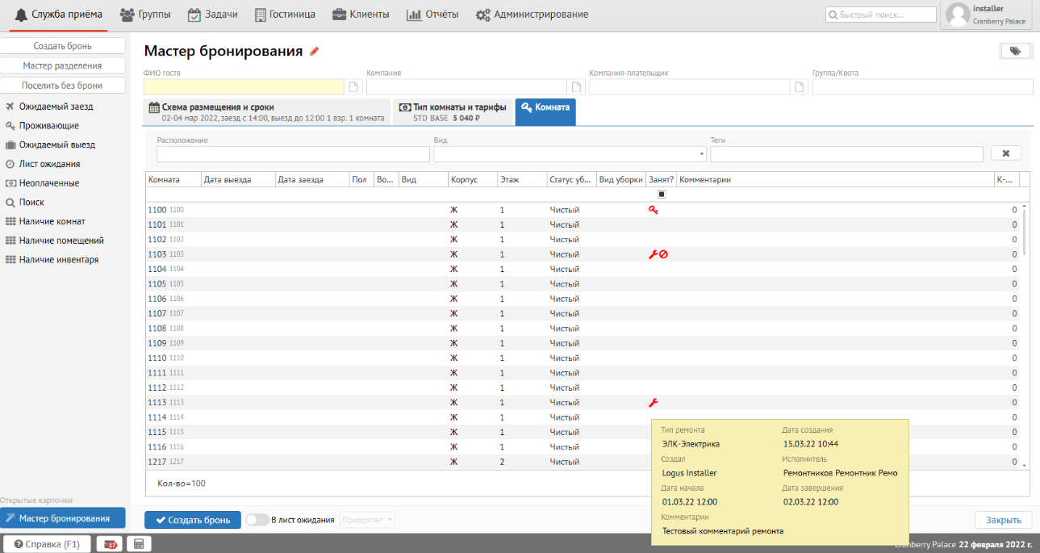Switch to 'Тип комнаты и тарифы' tab
This screenshot has width=1040, height=553.
pos(453,112)
